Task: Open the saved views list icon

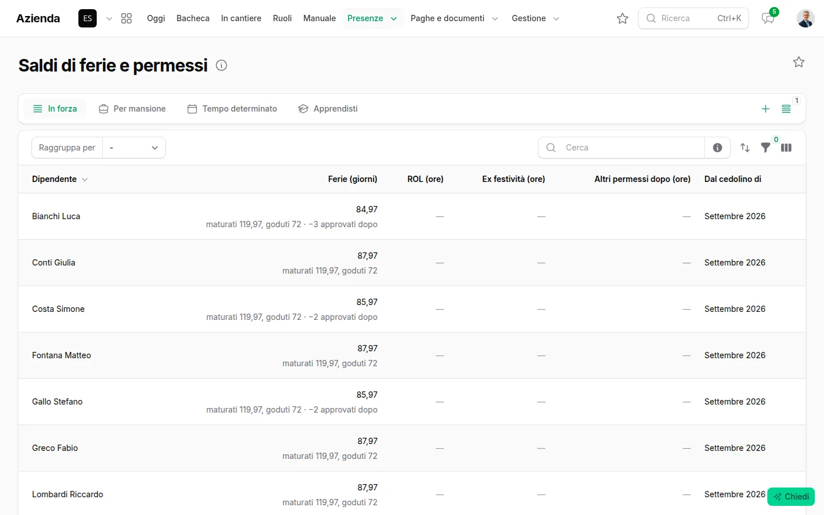Action: pyautogui.click(x=786, y=109)
